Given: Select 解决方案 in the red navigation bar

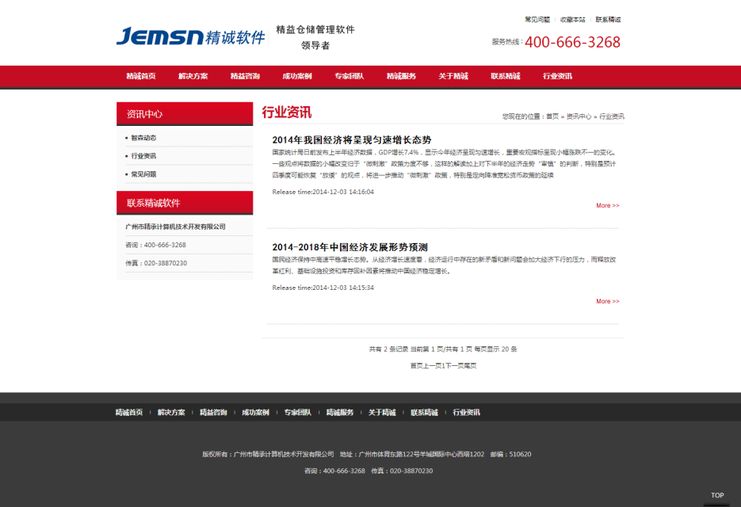Looking at the screenshot, I should (193, 76).
